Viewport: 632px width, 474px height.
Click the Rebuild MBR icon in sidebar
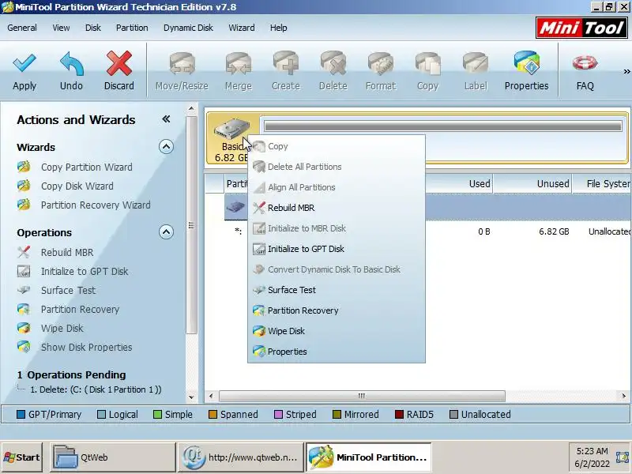[x=24, y=252]
